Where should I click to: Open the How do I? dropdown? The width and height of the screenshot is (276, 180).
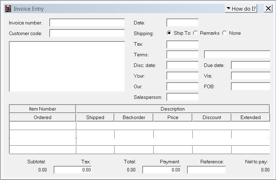(x=241, y=9)
